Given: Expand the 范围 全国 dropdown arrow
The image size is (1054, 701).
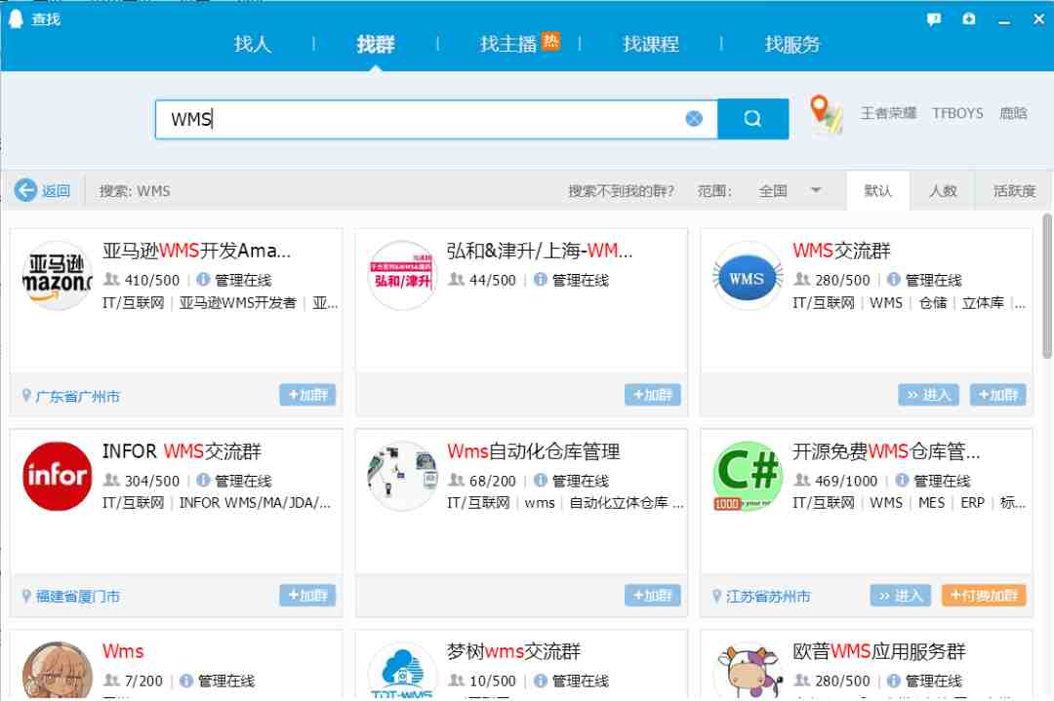Looking at the screenshot, I should (816, 190).
